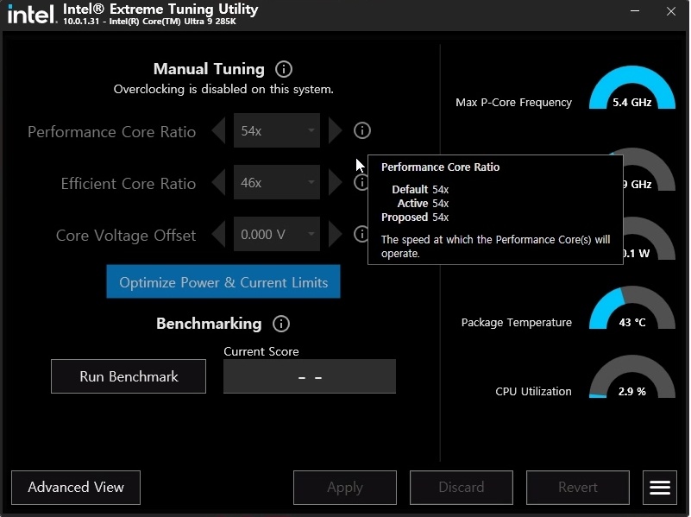
Task: Click the tooltip's Proposed 54x line
Action: [415, 218]
